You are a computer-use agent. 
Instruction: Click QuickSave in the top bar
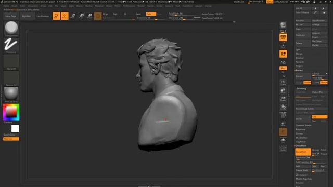coord(239,2)
